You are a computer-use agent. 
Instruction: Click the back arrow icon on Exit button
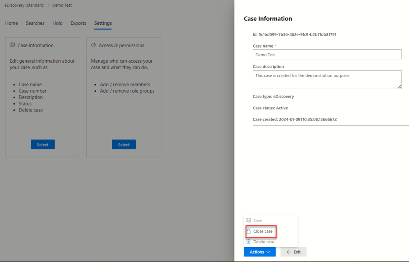click(288, 252)
